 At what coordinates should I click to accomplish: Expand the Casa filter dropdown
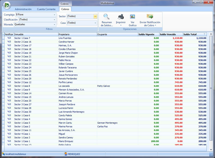(95, 23)
